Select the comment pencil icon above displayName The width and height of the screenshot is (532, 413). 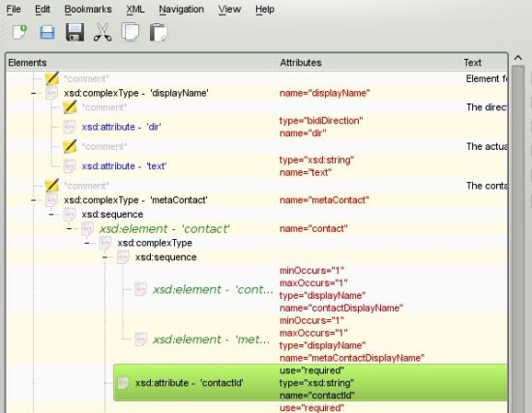(52, 78)
